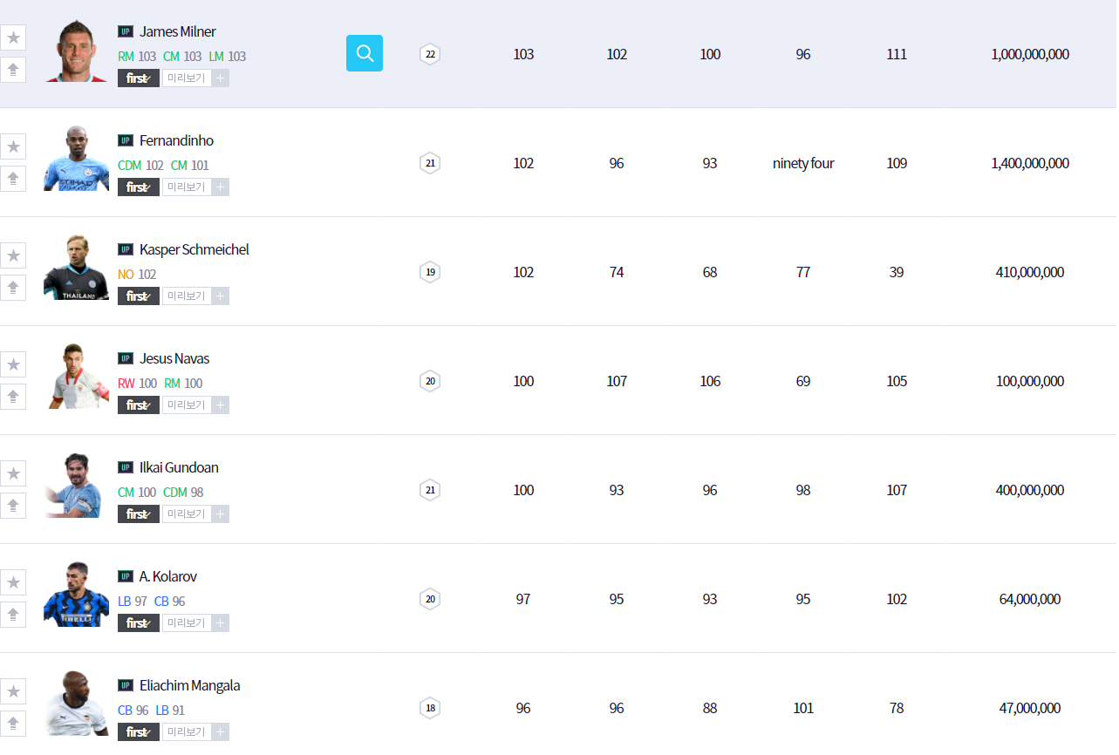Click the magnifier search icon for James Milner
1119x755 pixels.
[365, 53]
